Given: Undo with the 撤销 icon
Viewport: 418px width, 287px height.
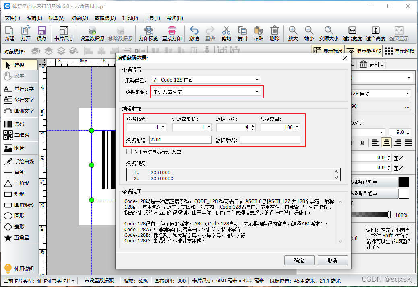Looking at the screenshot, I should click(x=194, y=33).
